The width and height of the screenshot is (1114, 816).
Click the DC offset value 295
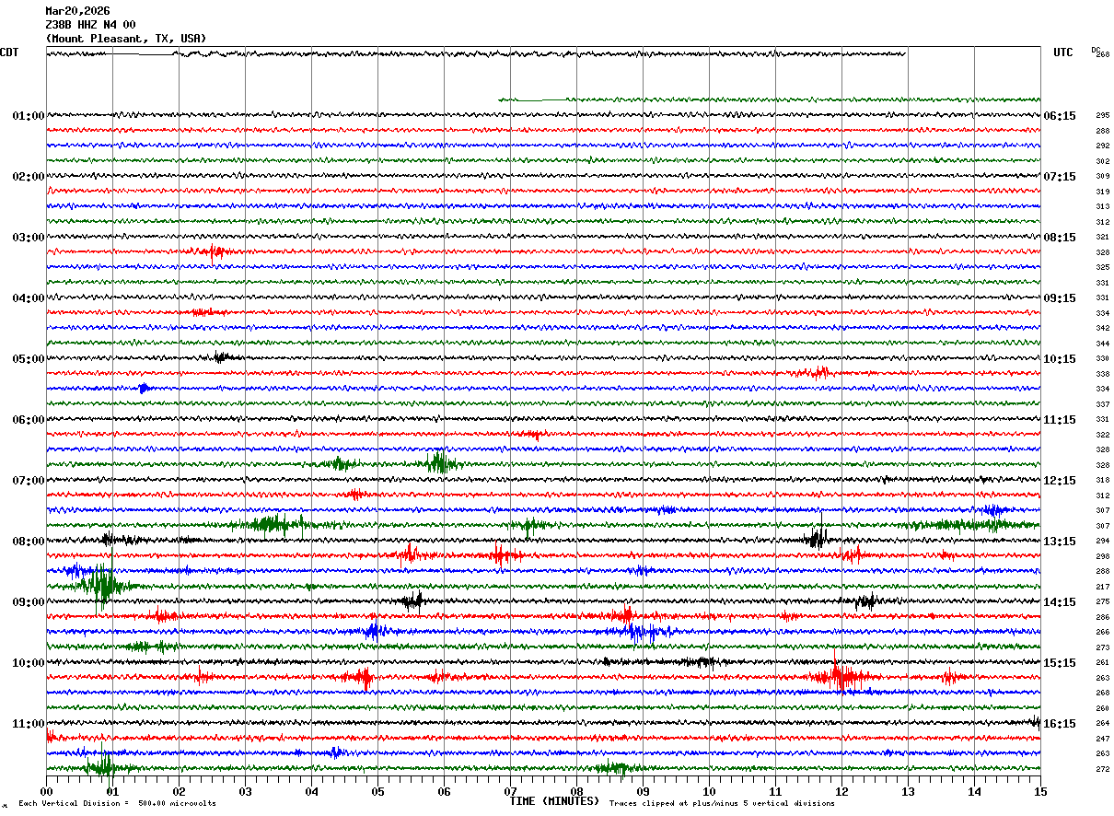click(x=1102, y=116)
